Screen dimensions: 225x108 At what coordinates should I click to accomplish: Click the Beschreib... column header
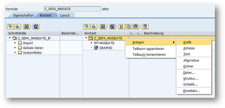71,33
